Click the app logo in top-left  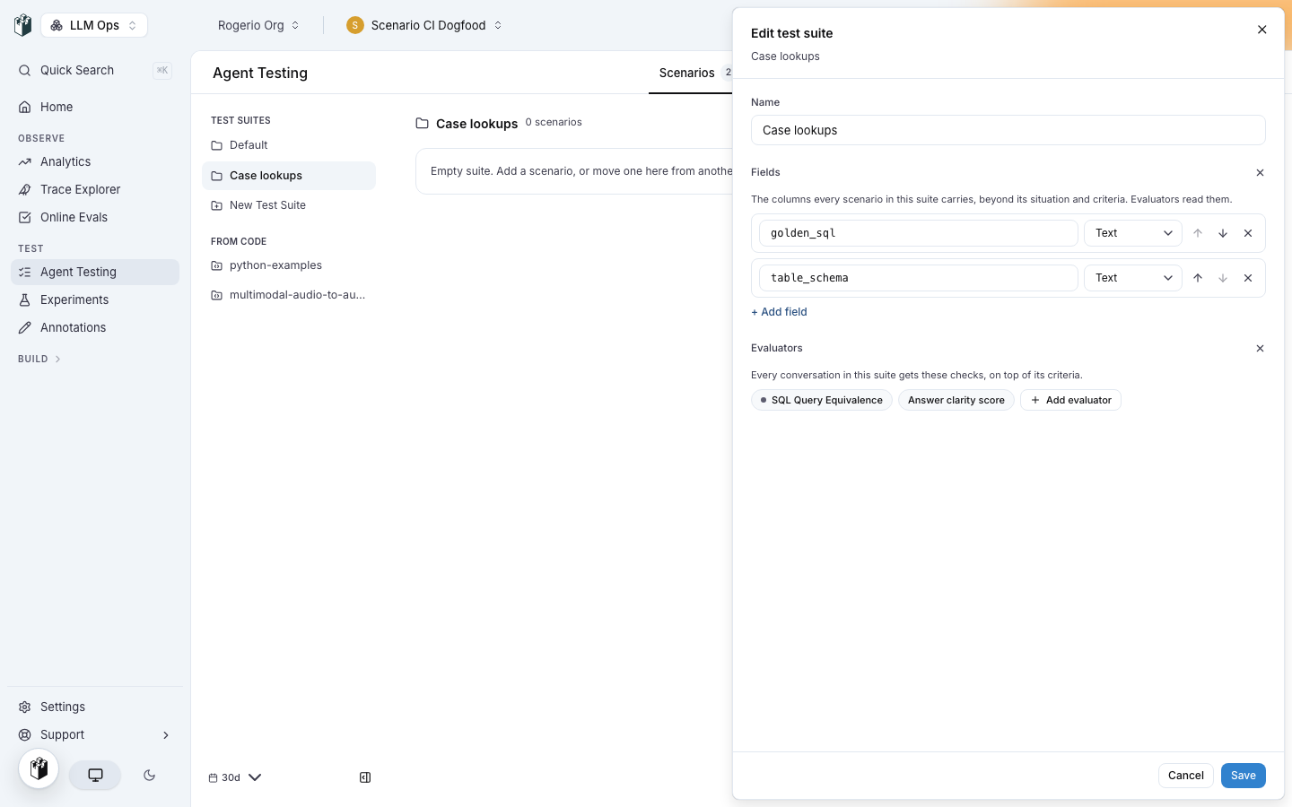[x=22, y=25]
